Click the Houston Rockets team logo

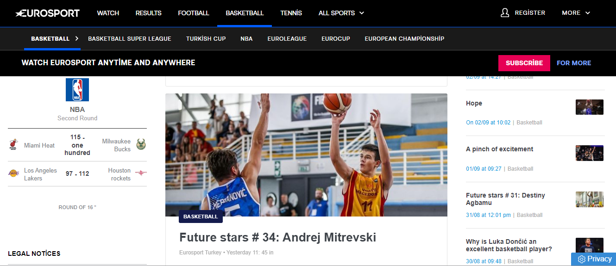click(141, 174)
